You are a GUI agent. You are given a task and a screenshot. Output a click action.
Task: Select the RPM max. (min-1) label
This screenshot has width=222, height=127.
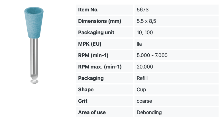[x=100, y=66]
